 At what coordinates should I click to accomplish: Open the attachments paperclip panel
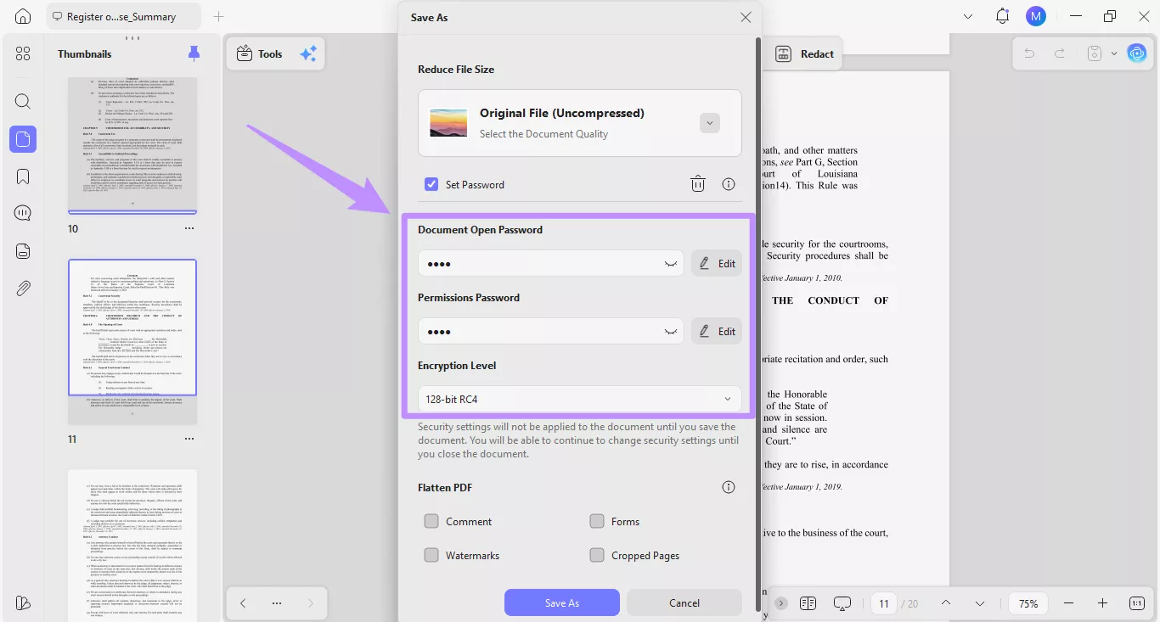(x=23, y=289)
